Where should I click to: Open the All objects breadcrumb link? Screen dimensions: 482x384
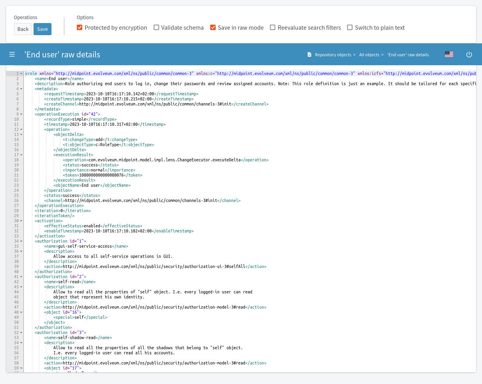tap(369, 55)
